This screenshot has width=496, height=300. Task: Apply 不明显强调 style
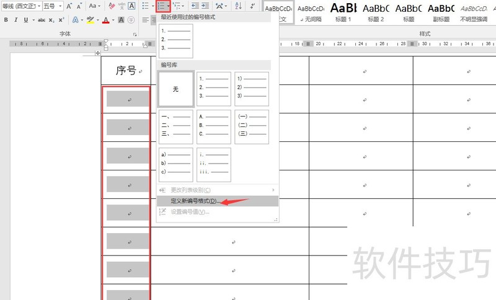(x=474, y=12)
